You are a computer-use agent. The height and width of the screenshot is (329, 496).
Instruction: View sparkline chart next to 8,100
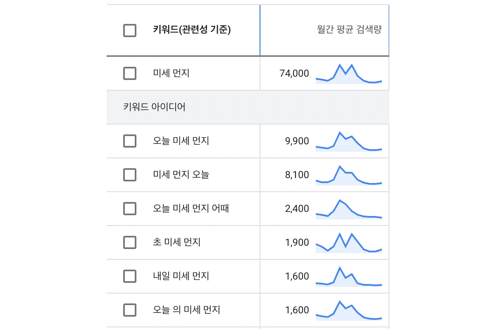coord(349,175)
